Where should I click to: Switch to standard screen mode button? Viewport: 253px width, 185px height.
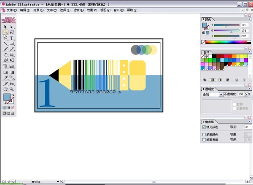pyautogui.click(x=5, y=113)
